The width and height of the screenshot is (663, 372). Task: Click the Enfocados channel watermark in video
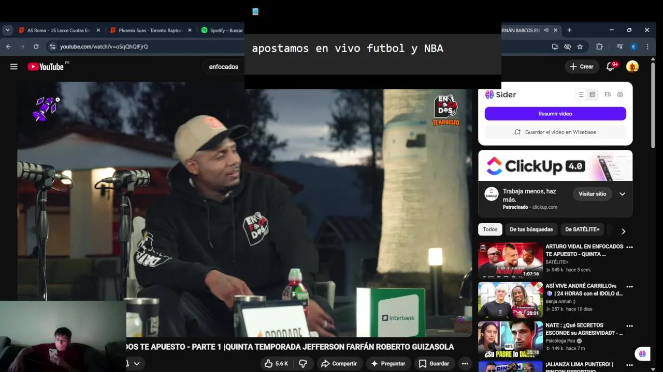coord(446,110)
